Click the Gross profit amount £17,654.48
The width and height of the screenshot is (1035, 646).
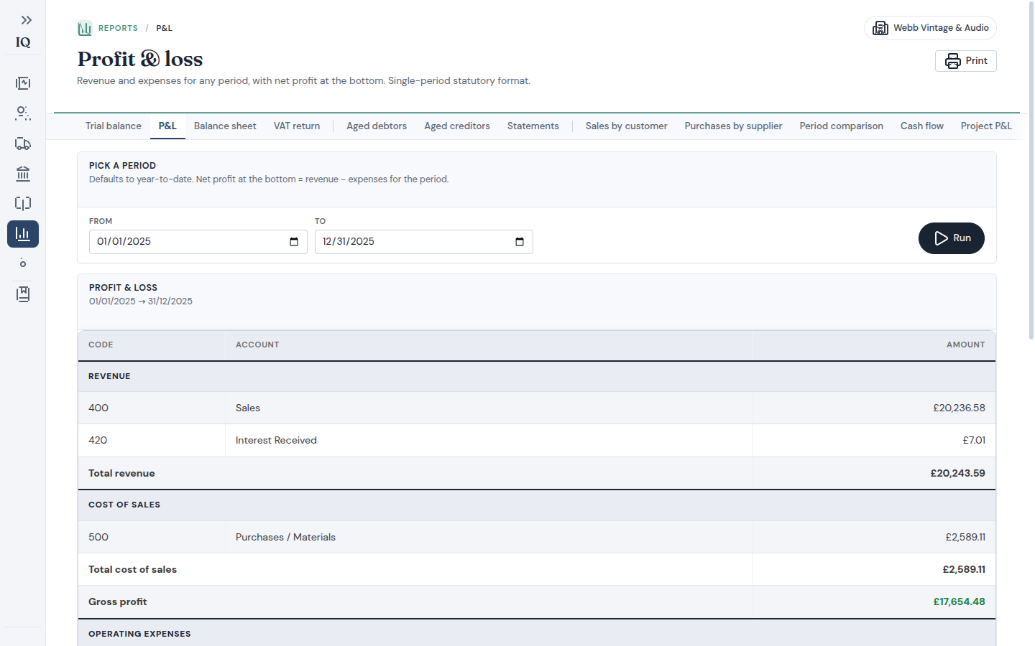959,602
